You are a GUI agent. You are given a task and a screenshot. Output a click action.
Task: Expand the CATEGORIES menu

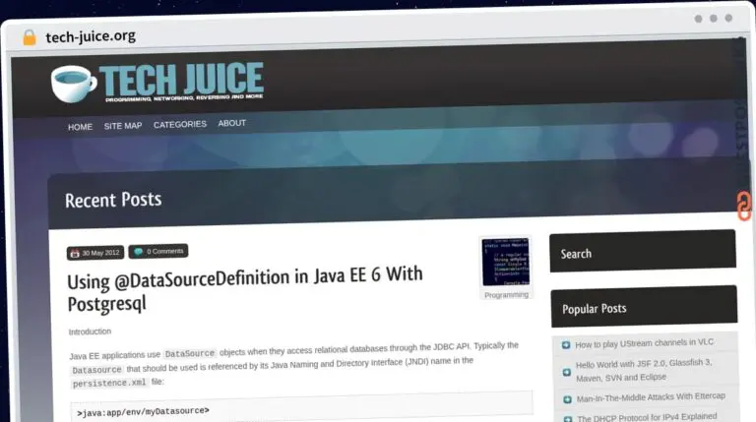tap(180, 125)
